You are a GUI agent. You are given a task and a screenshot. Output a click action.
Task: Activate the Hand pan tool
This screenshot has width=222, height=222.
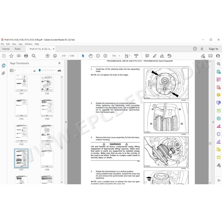90,56
